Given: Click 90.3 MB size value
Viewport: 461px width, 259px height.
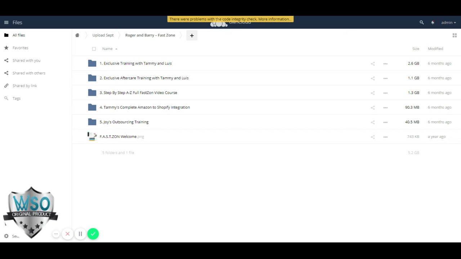Looking at the screenshot, I should pyautogui.click(x=412, y=107).
